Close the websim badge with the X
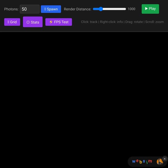 (165, 159)
